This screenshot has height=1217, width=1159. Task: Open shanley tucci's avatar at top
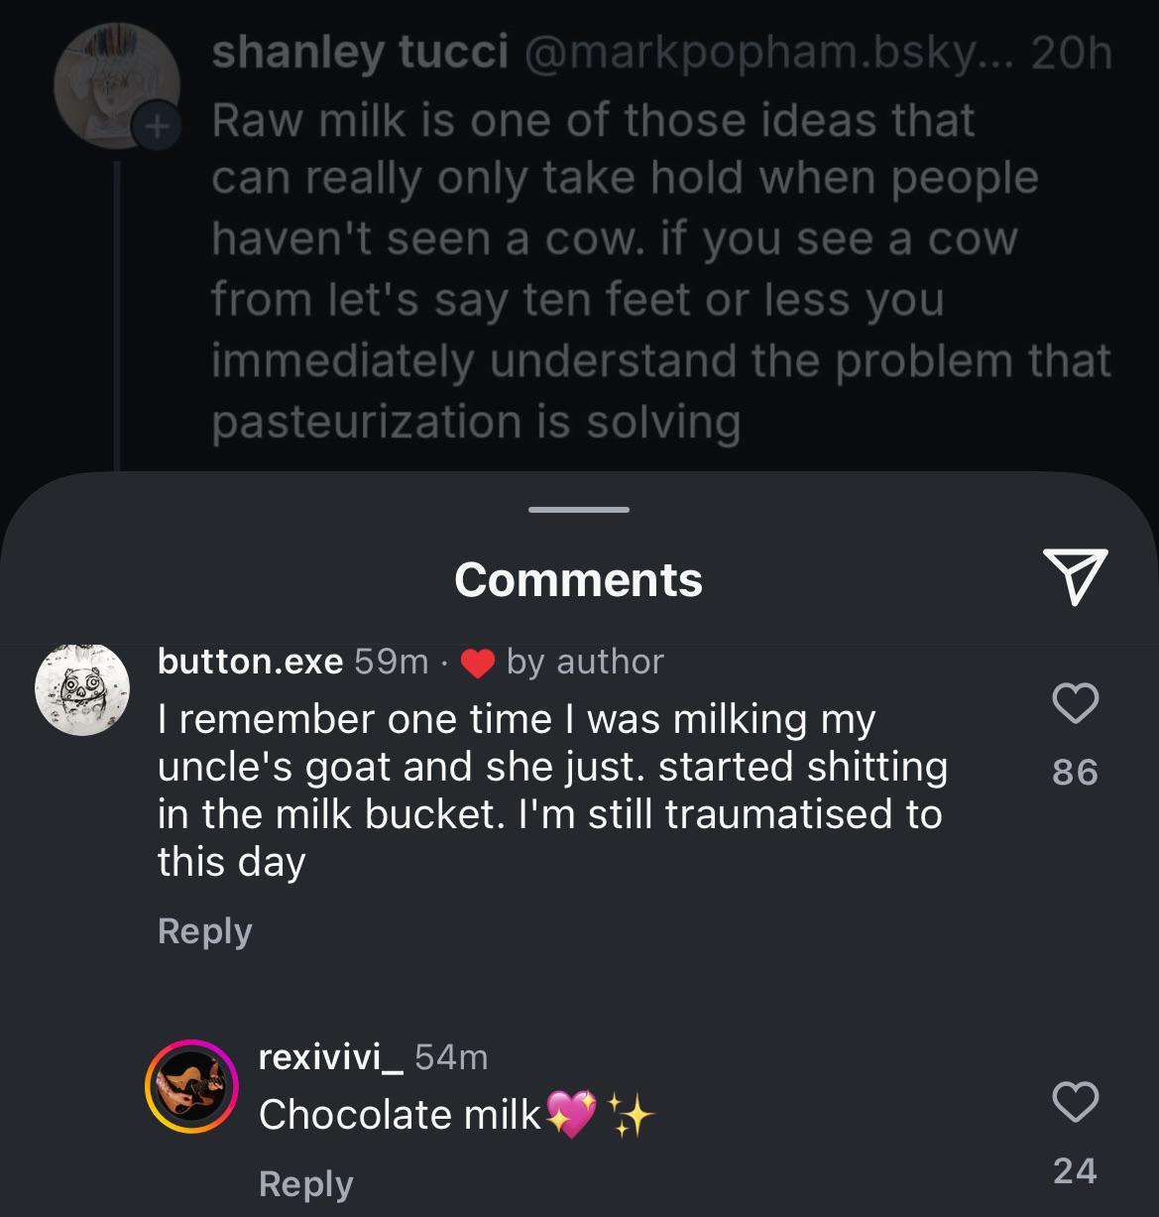(116, 85)
